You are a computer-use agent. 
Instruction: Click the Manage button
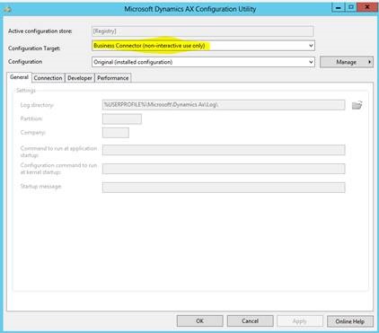[x=347, y=62]
